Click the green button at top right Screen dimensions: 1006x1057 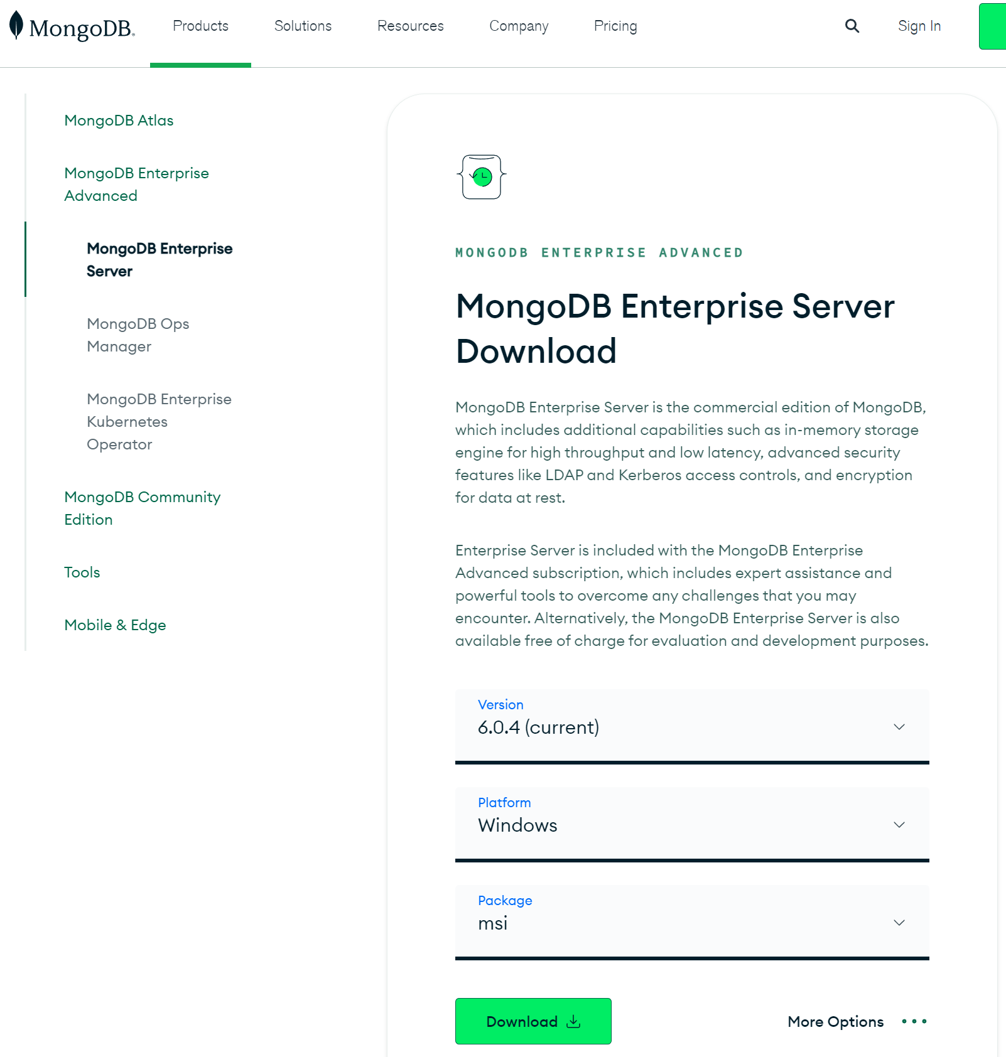pyautogui.click(x=992, y=26)
